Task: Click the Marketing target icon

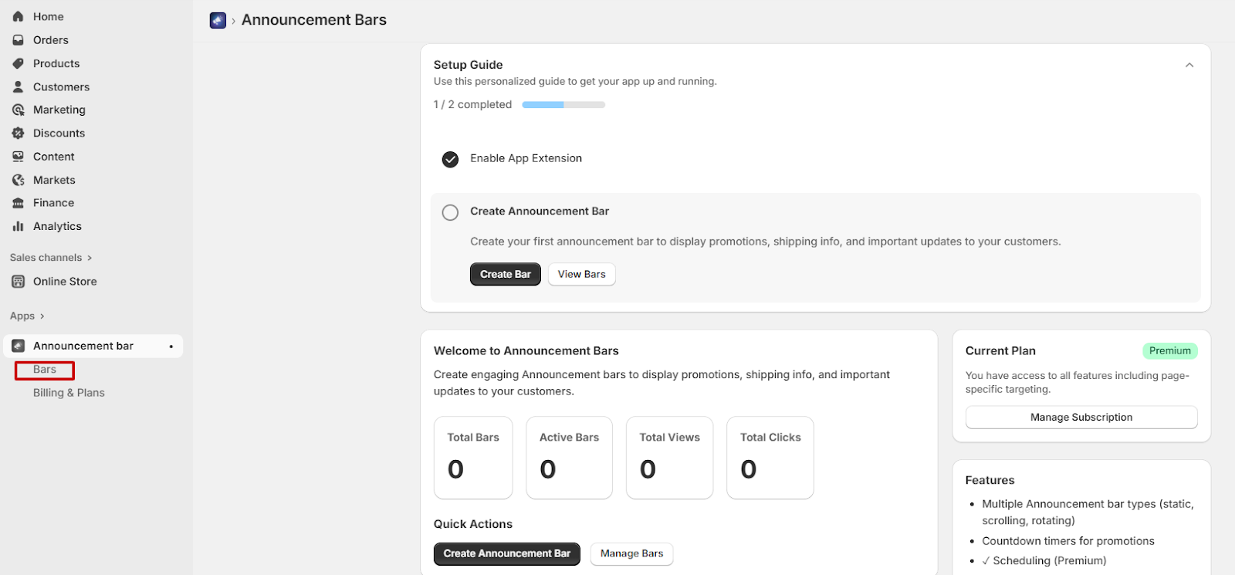Action: pos(18,110)
